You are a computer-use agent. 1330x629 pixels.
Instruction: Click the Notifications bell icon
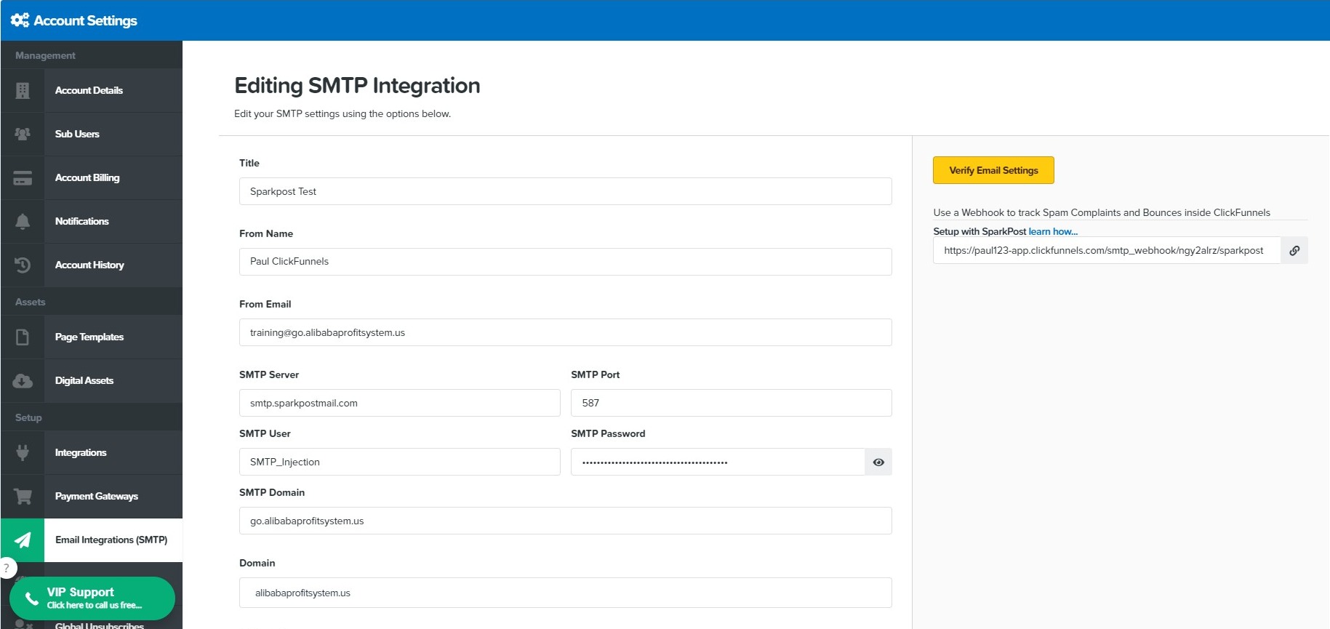pyautogui.click(x=23, y=221)
